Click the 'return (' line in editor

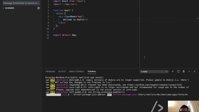(x=61, y=13)
